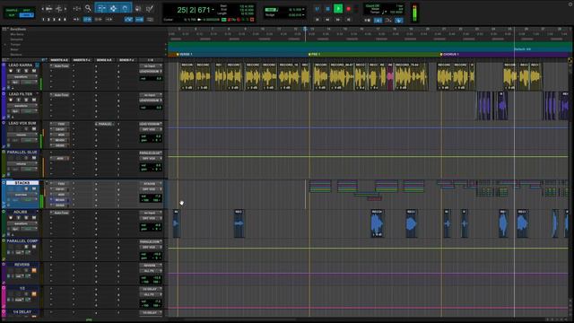Solo the STACKS track

coord(26,189)
